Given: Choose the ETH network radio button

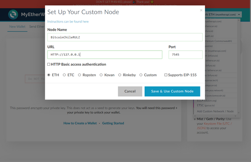Looking at the screenshot, I should (x=49, y=75).
